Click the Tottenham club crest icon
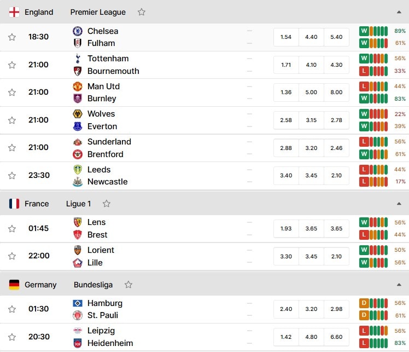Image resolution: width=409 pixels, height=352 pixels. (78, 59)
